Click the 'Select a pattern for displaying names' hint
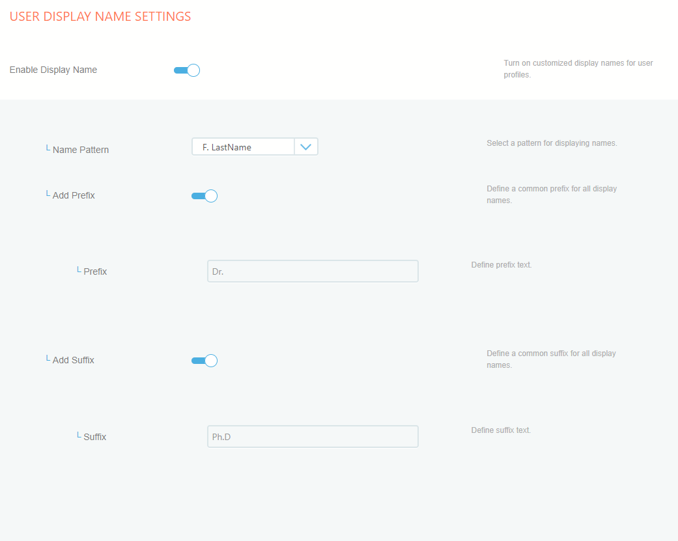 552,143
